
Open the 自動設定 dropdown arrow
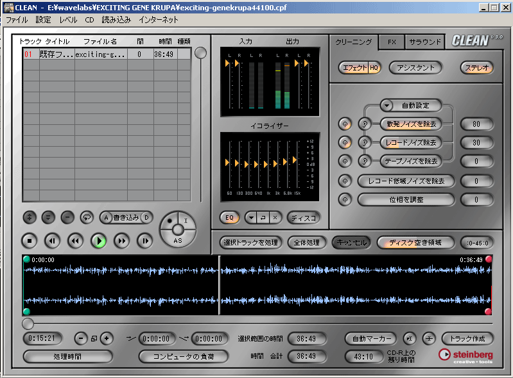coord(387,106)
